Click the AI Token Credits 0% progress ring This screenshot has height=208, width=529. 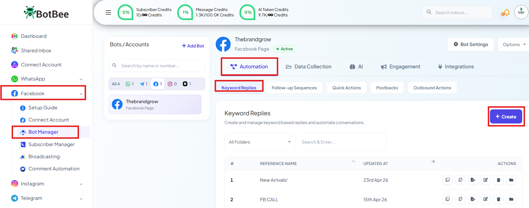[248, 12]
